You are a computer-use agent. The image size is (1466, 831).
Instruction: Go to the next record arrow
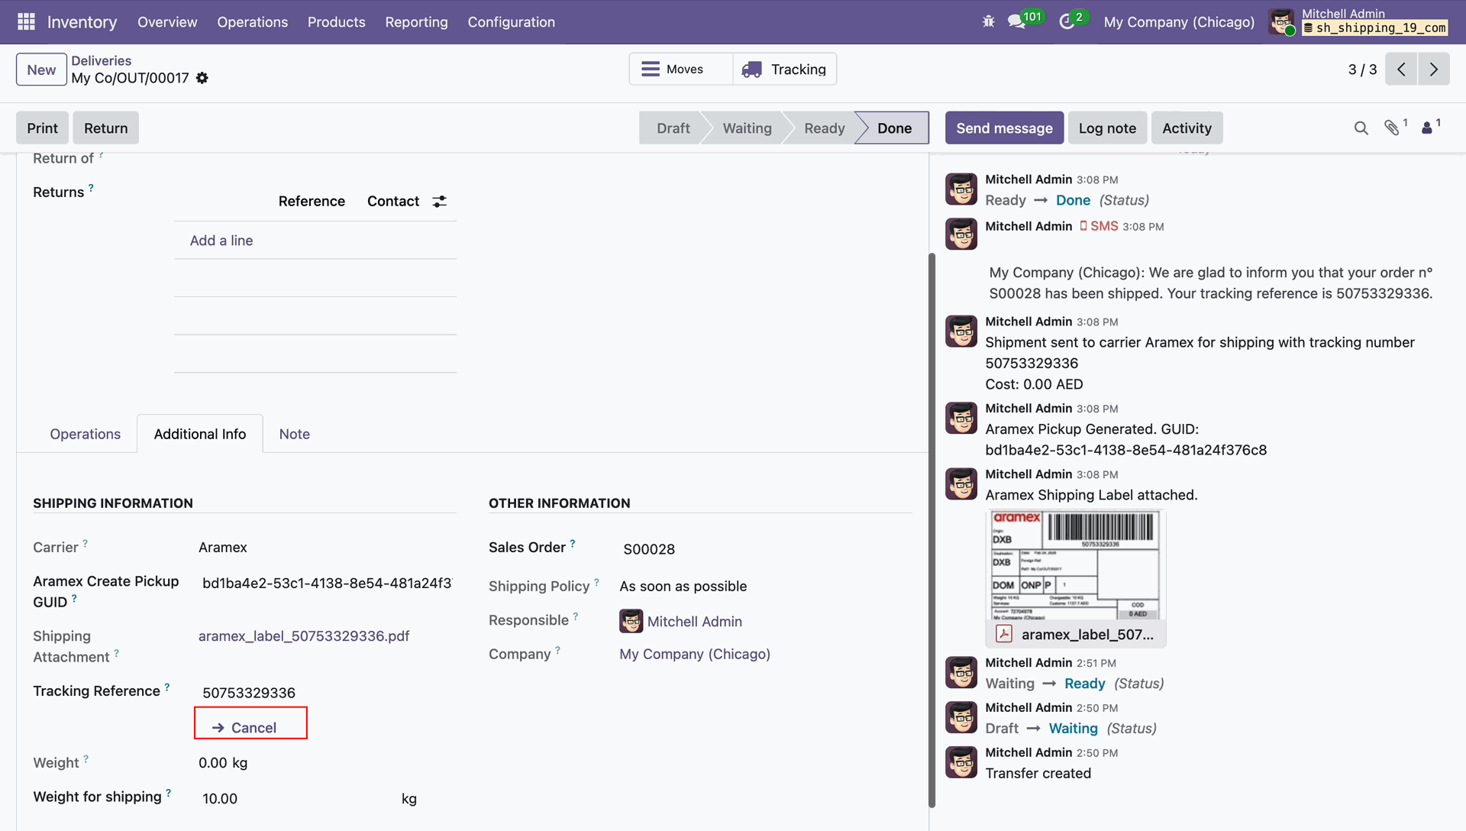(x=1433, y=70)
